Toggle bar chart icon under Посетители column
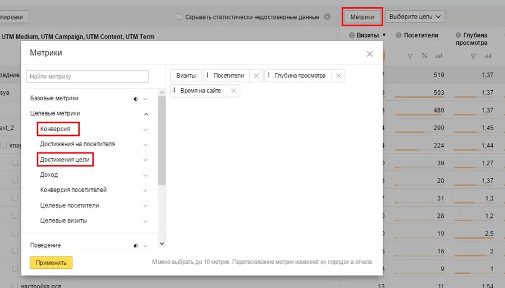The image size is (505, 288). coord(439,56)
